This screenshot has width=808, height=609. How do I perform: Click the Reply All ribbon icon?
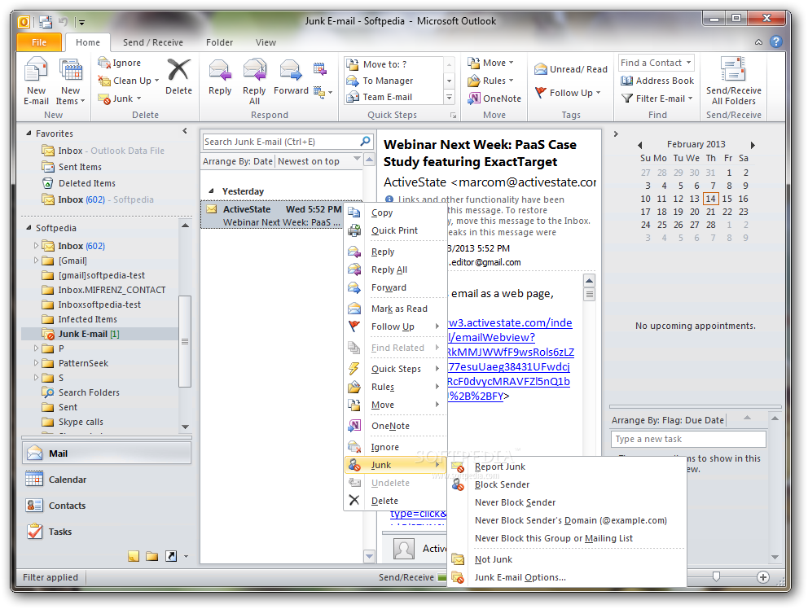(x=255, y=70)
